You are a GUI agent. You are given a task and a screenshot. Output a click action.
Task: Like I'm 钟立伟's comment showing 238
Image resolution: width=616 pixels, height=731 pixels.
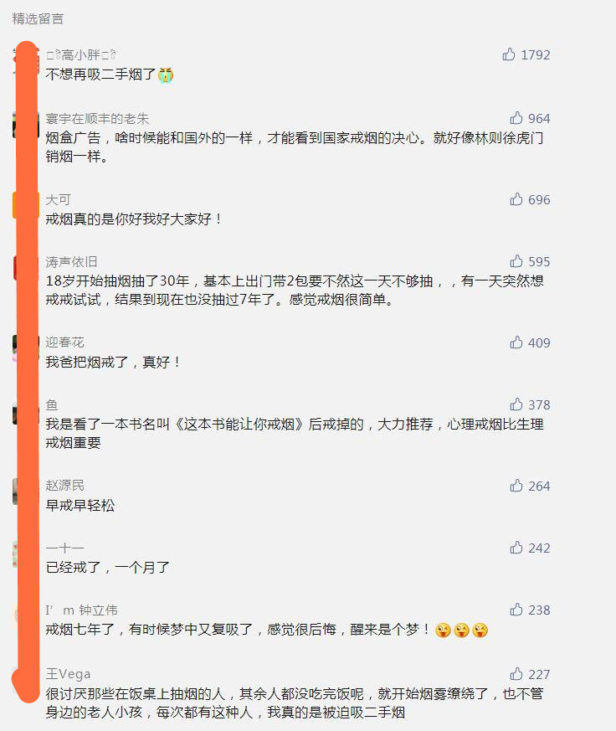(516, 610)
